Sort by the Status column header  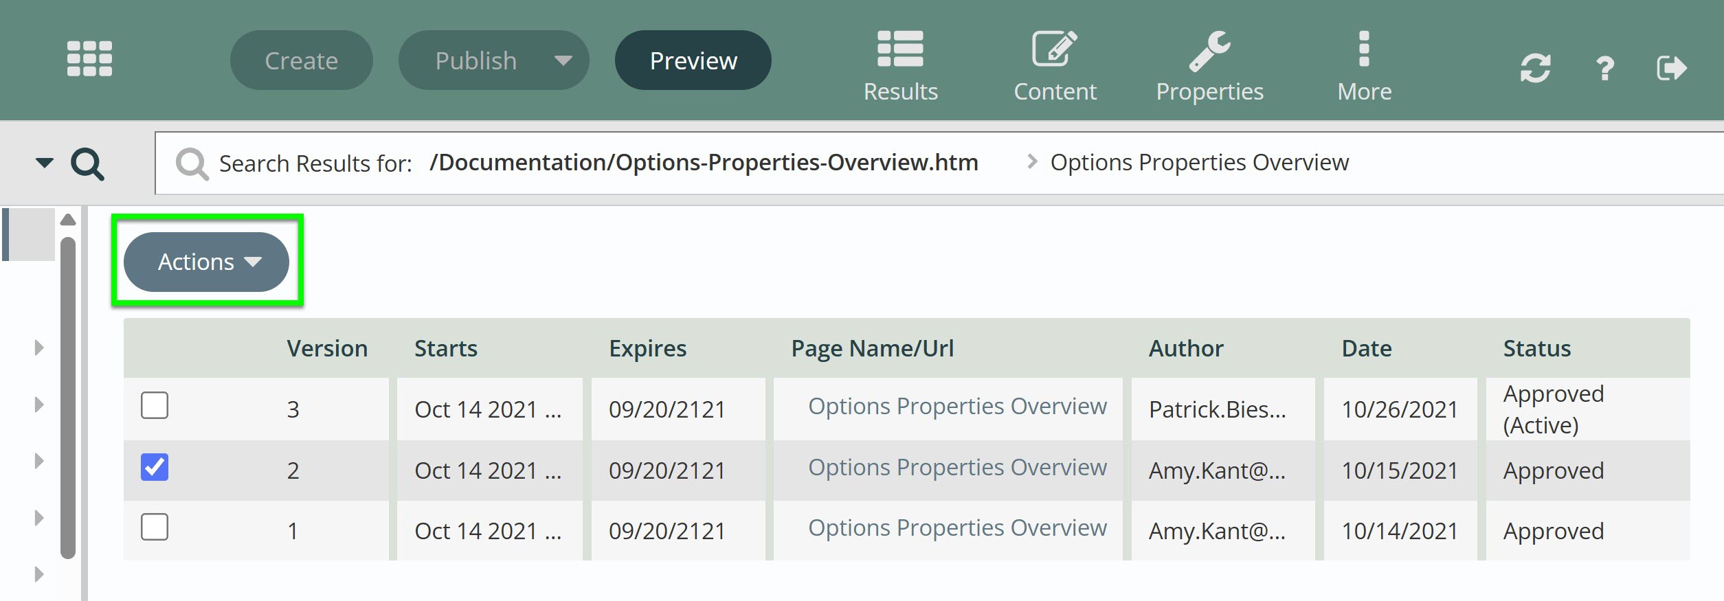click(x=1536, y=348)
